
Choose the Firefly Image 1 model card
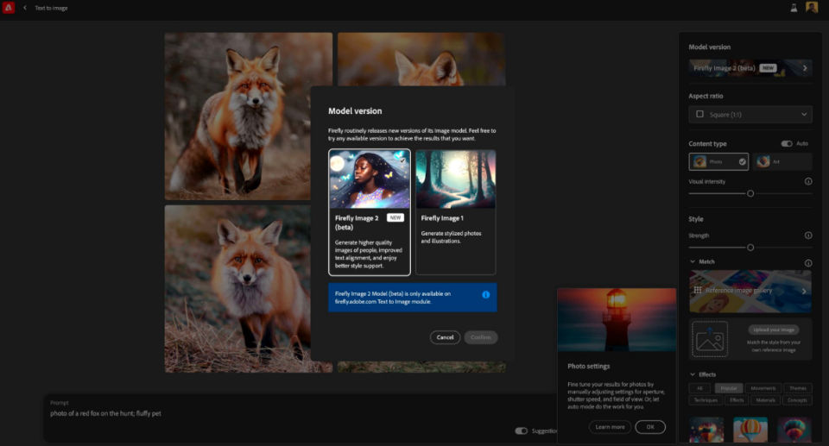pyautogui.click(x=455, y=211)
